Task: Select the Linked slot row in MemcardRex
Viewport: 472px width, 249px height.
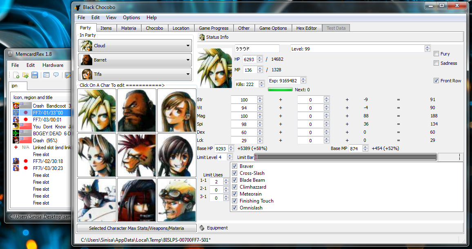Action: [x=42, y=147]
